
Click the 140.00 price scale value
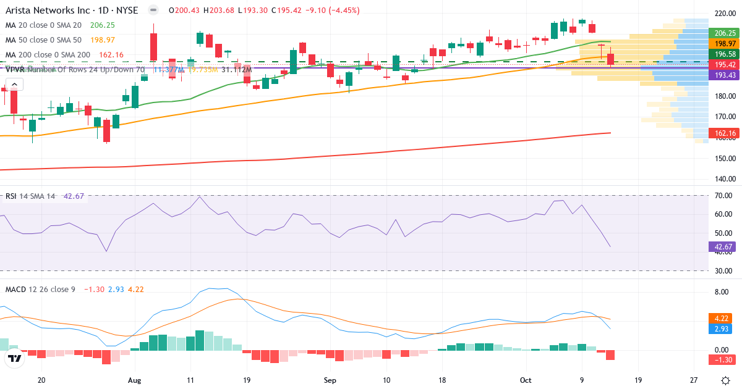coord(724,179)
